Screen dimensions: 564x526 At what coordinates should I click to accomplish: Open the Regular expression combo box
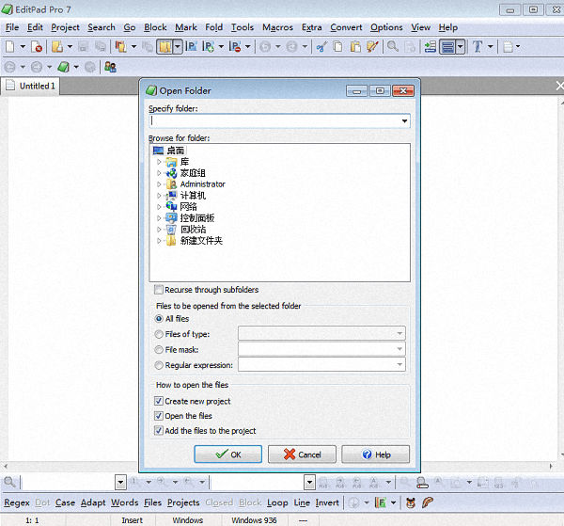(321, 364)
